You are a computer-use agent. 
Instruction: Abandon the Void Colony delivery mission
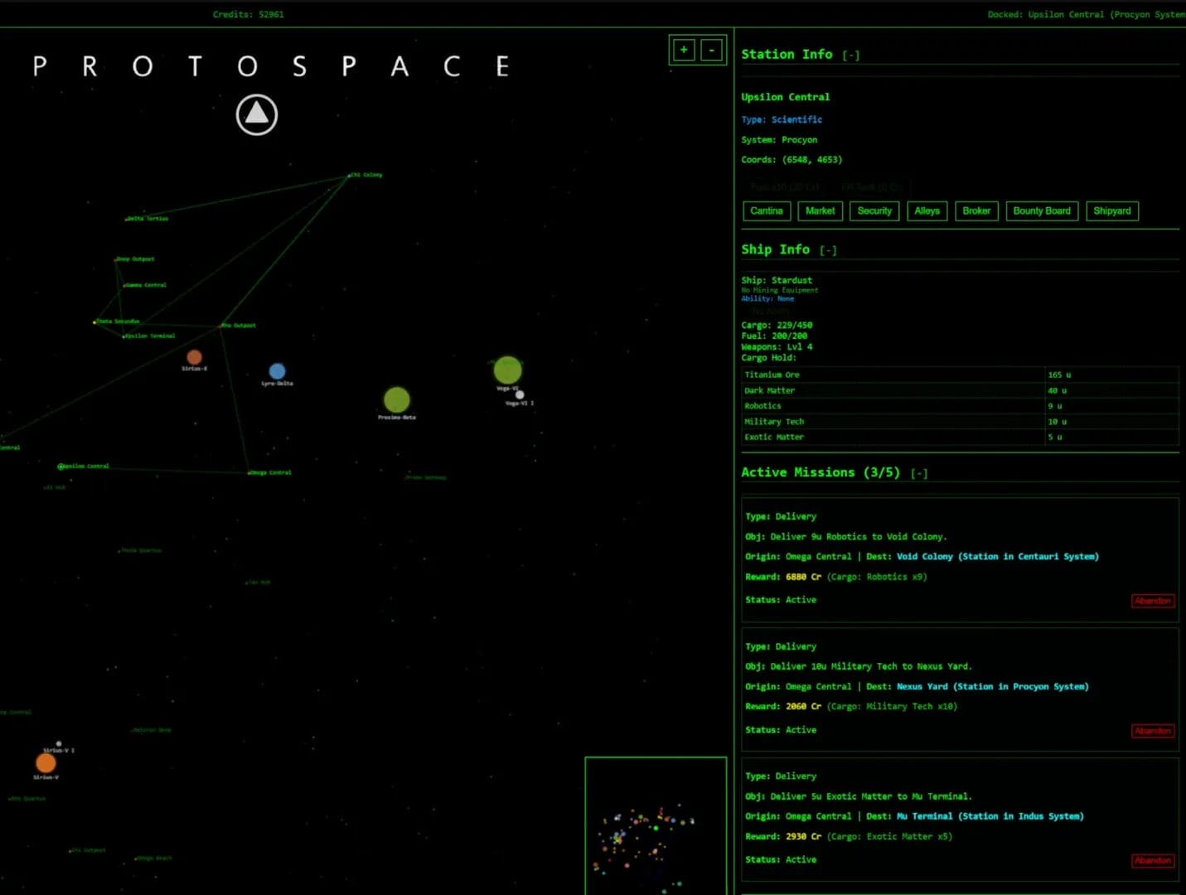coord(1152,601)
